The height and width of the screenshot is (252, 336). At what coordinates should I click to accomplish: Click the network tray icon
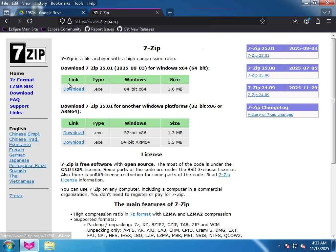(x=295, y=246)
